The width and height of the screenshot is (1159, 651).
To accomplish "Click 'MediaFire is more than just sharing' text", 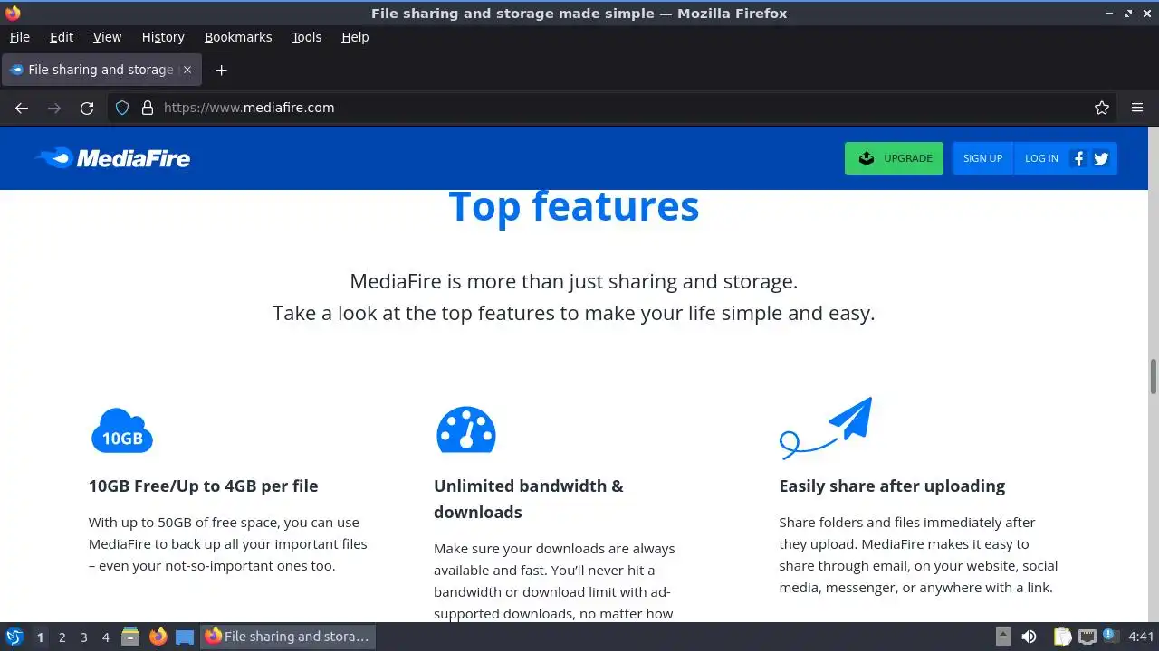I will (x=574, y=281).
